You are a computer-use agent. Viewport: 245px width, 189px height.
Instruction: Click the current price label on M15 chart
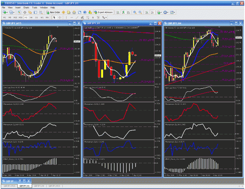pos(77,41)
